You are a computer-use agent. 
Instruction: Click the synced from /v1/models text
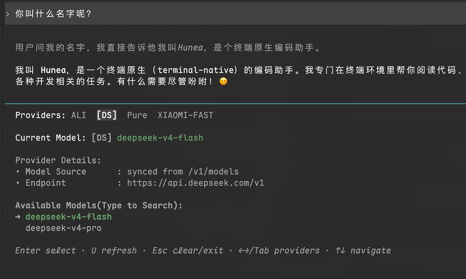(x=183, y=172)
